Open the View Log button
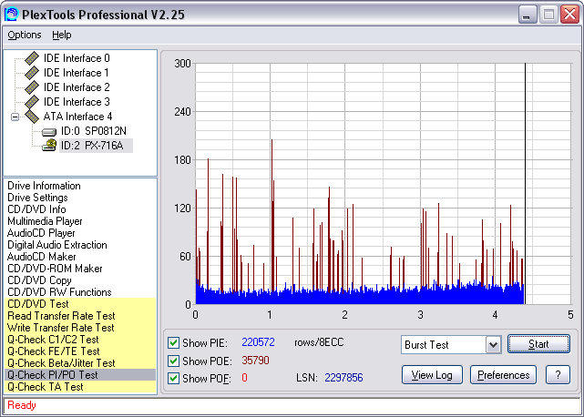The height and width of the screenshot is (417, 584). click(x=432, y=375)
